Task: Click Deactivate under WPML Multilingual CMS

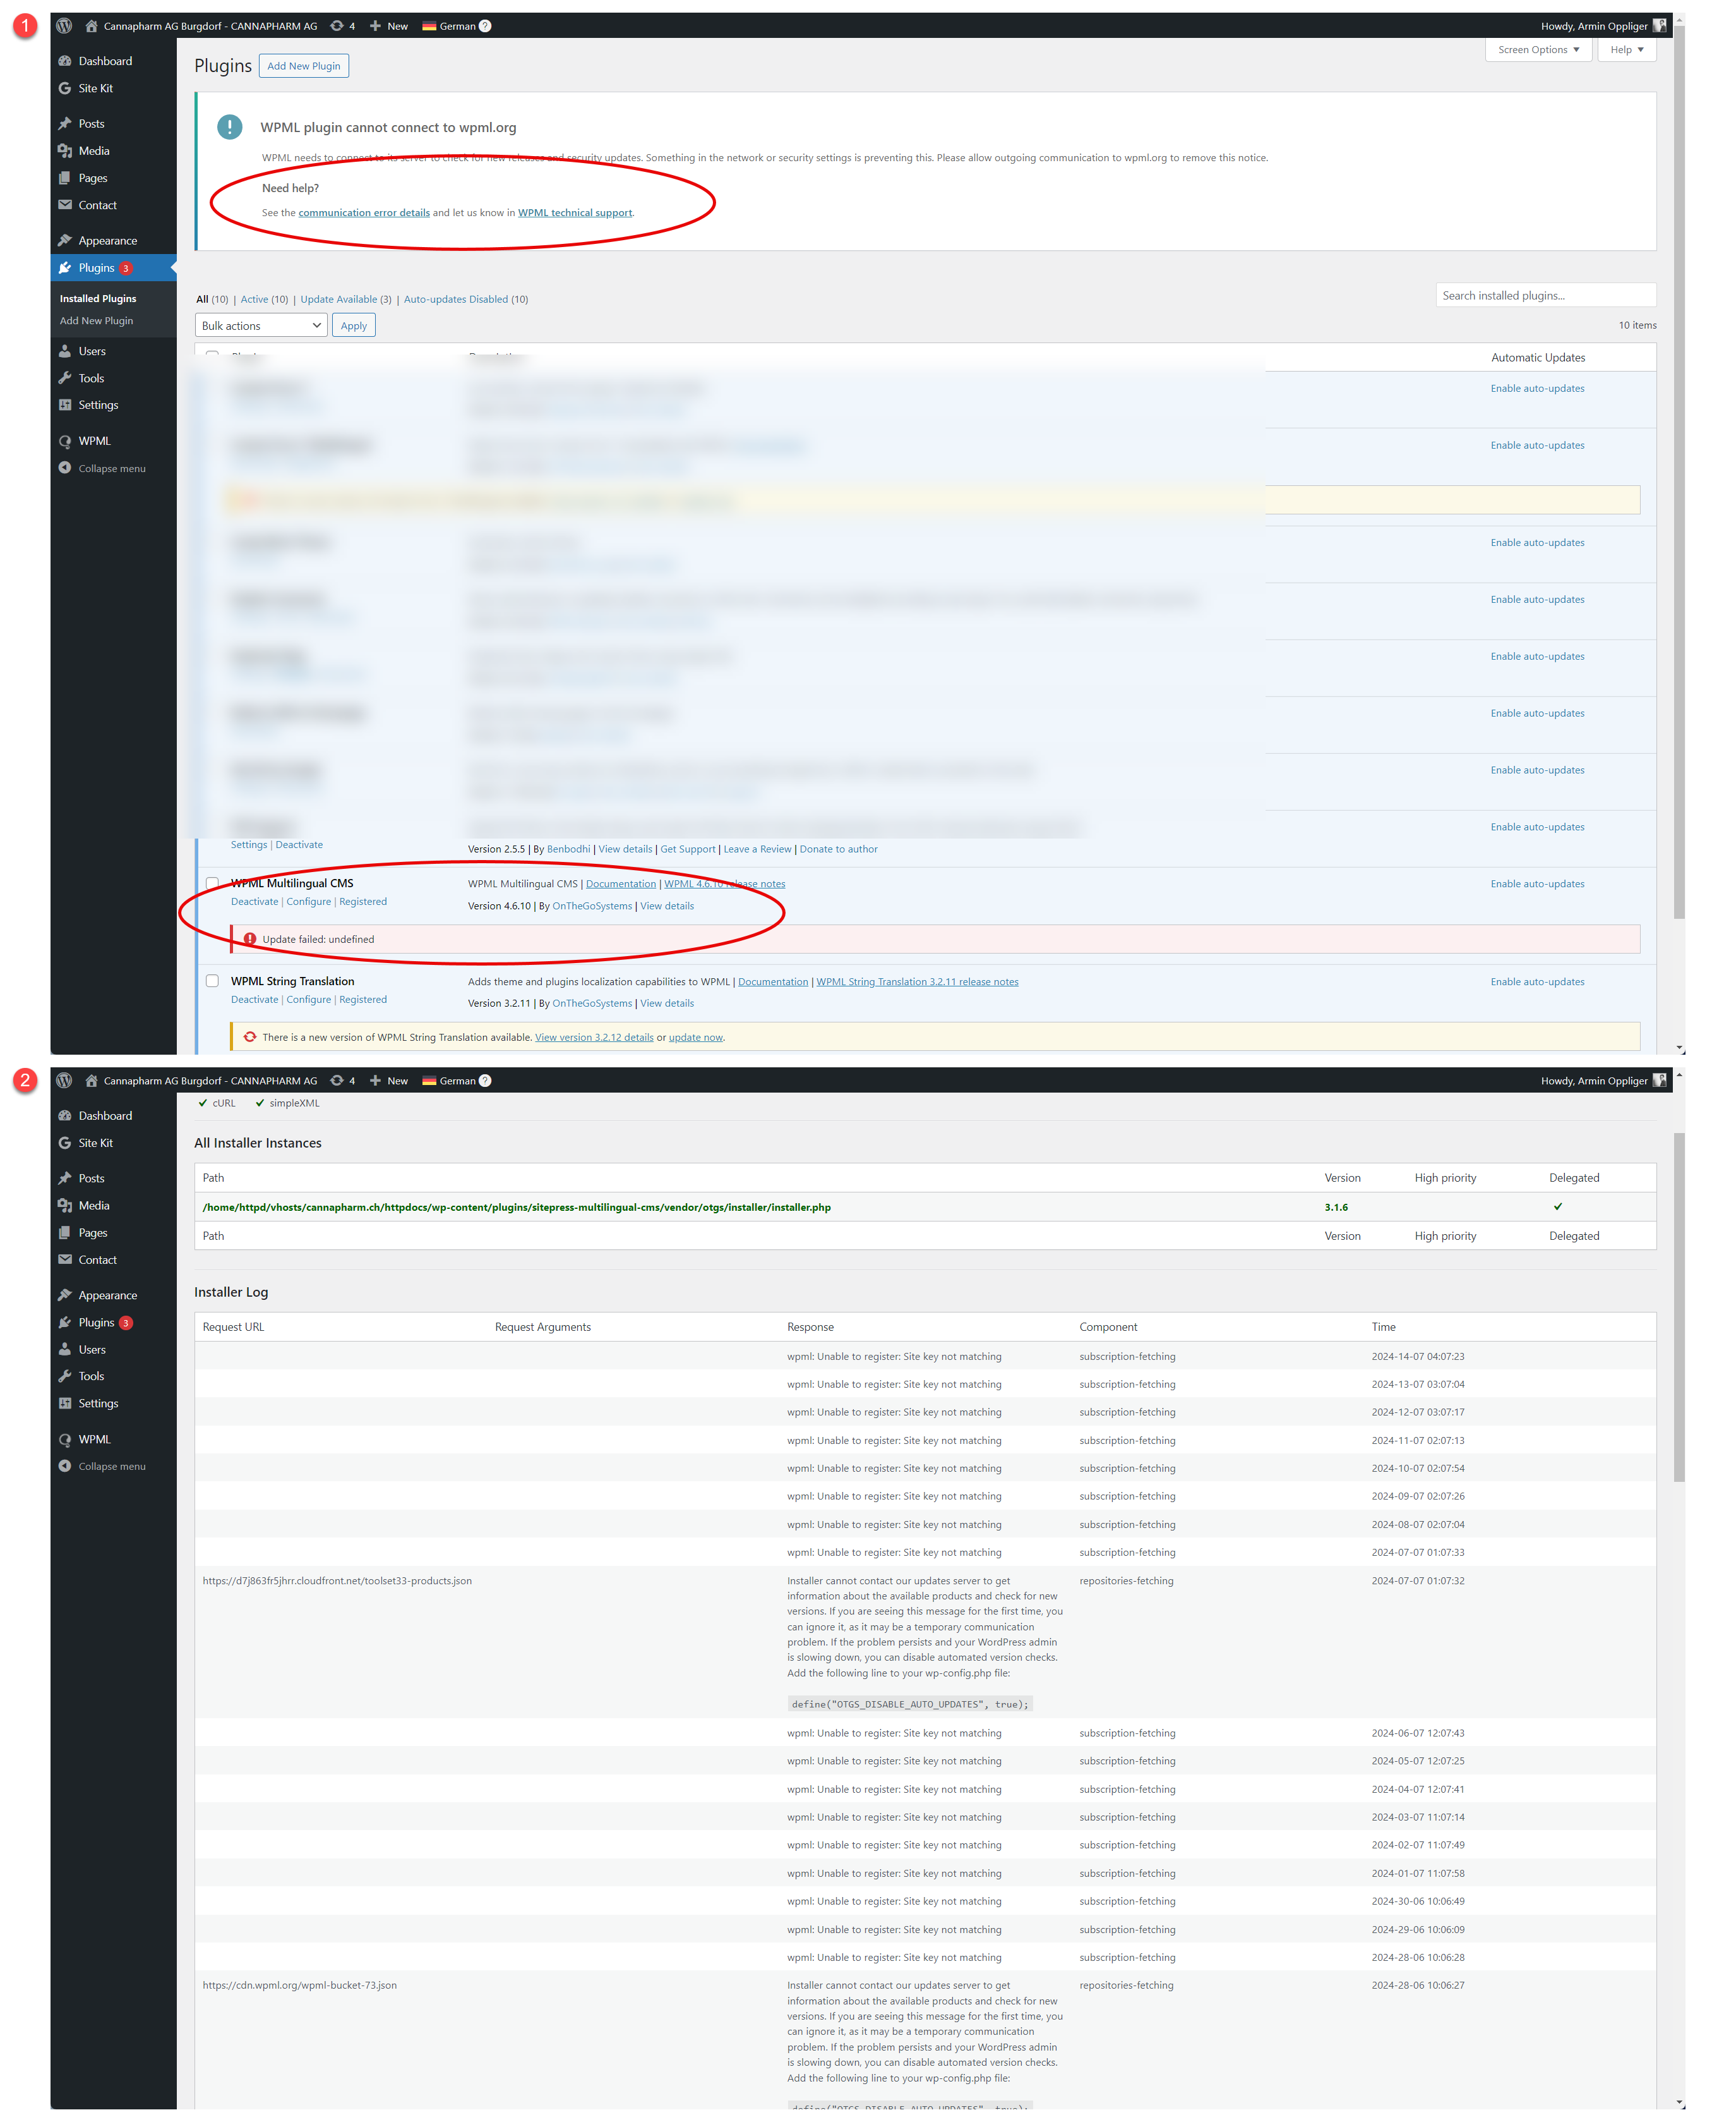Action: (255, 901)
